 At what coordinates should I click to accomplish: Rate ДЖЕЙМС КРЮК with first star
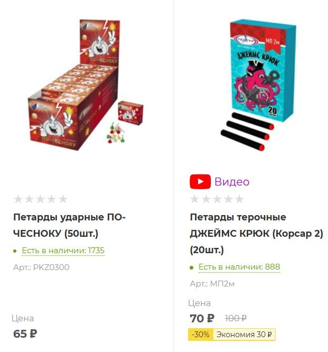(x=194, y=199)
